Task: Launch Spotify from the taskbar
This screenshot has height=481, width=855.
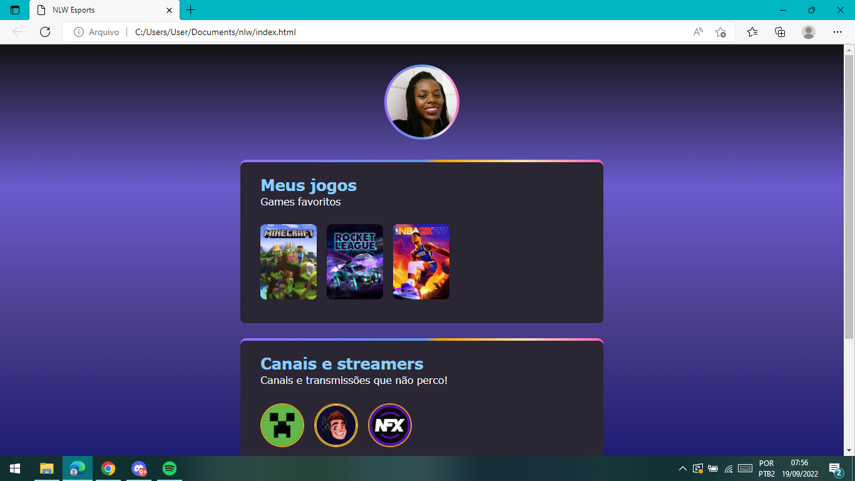Action: pos(169,468)
